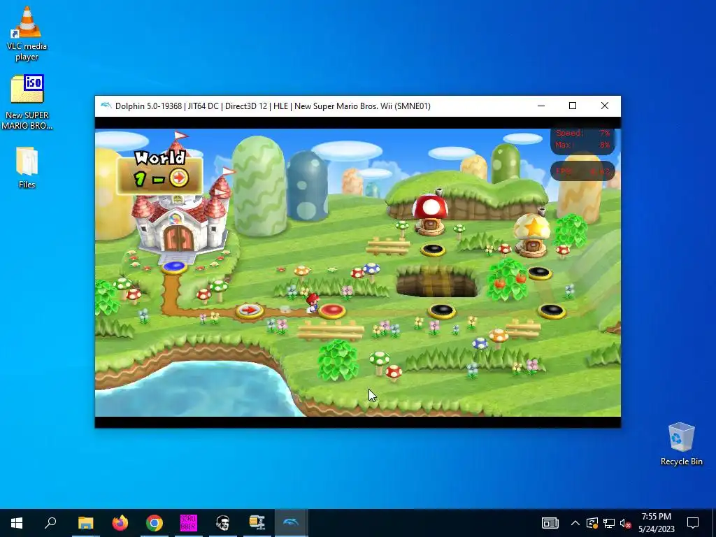Open File Explorer from the taskbar
716x537 pixels.
point(85,523)
